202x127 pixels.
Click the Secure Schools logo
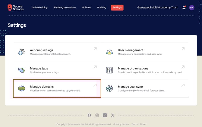point(15,8)
